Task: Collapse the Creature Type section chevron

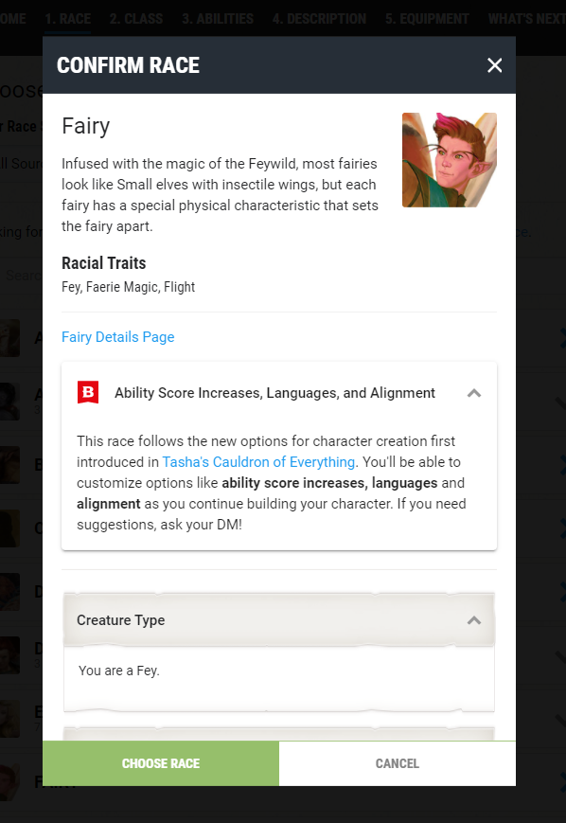Action: 474,620
